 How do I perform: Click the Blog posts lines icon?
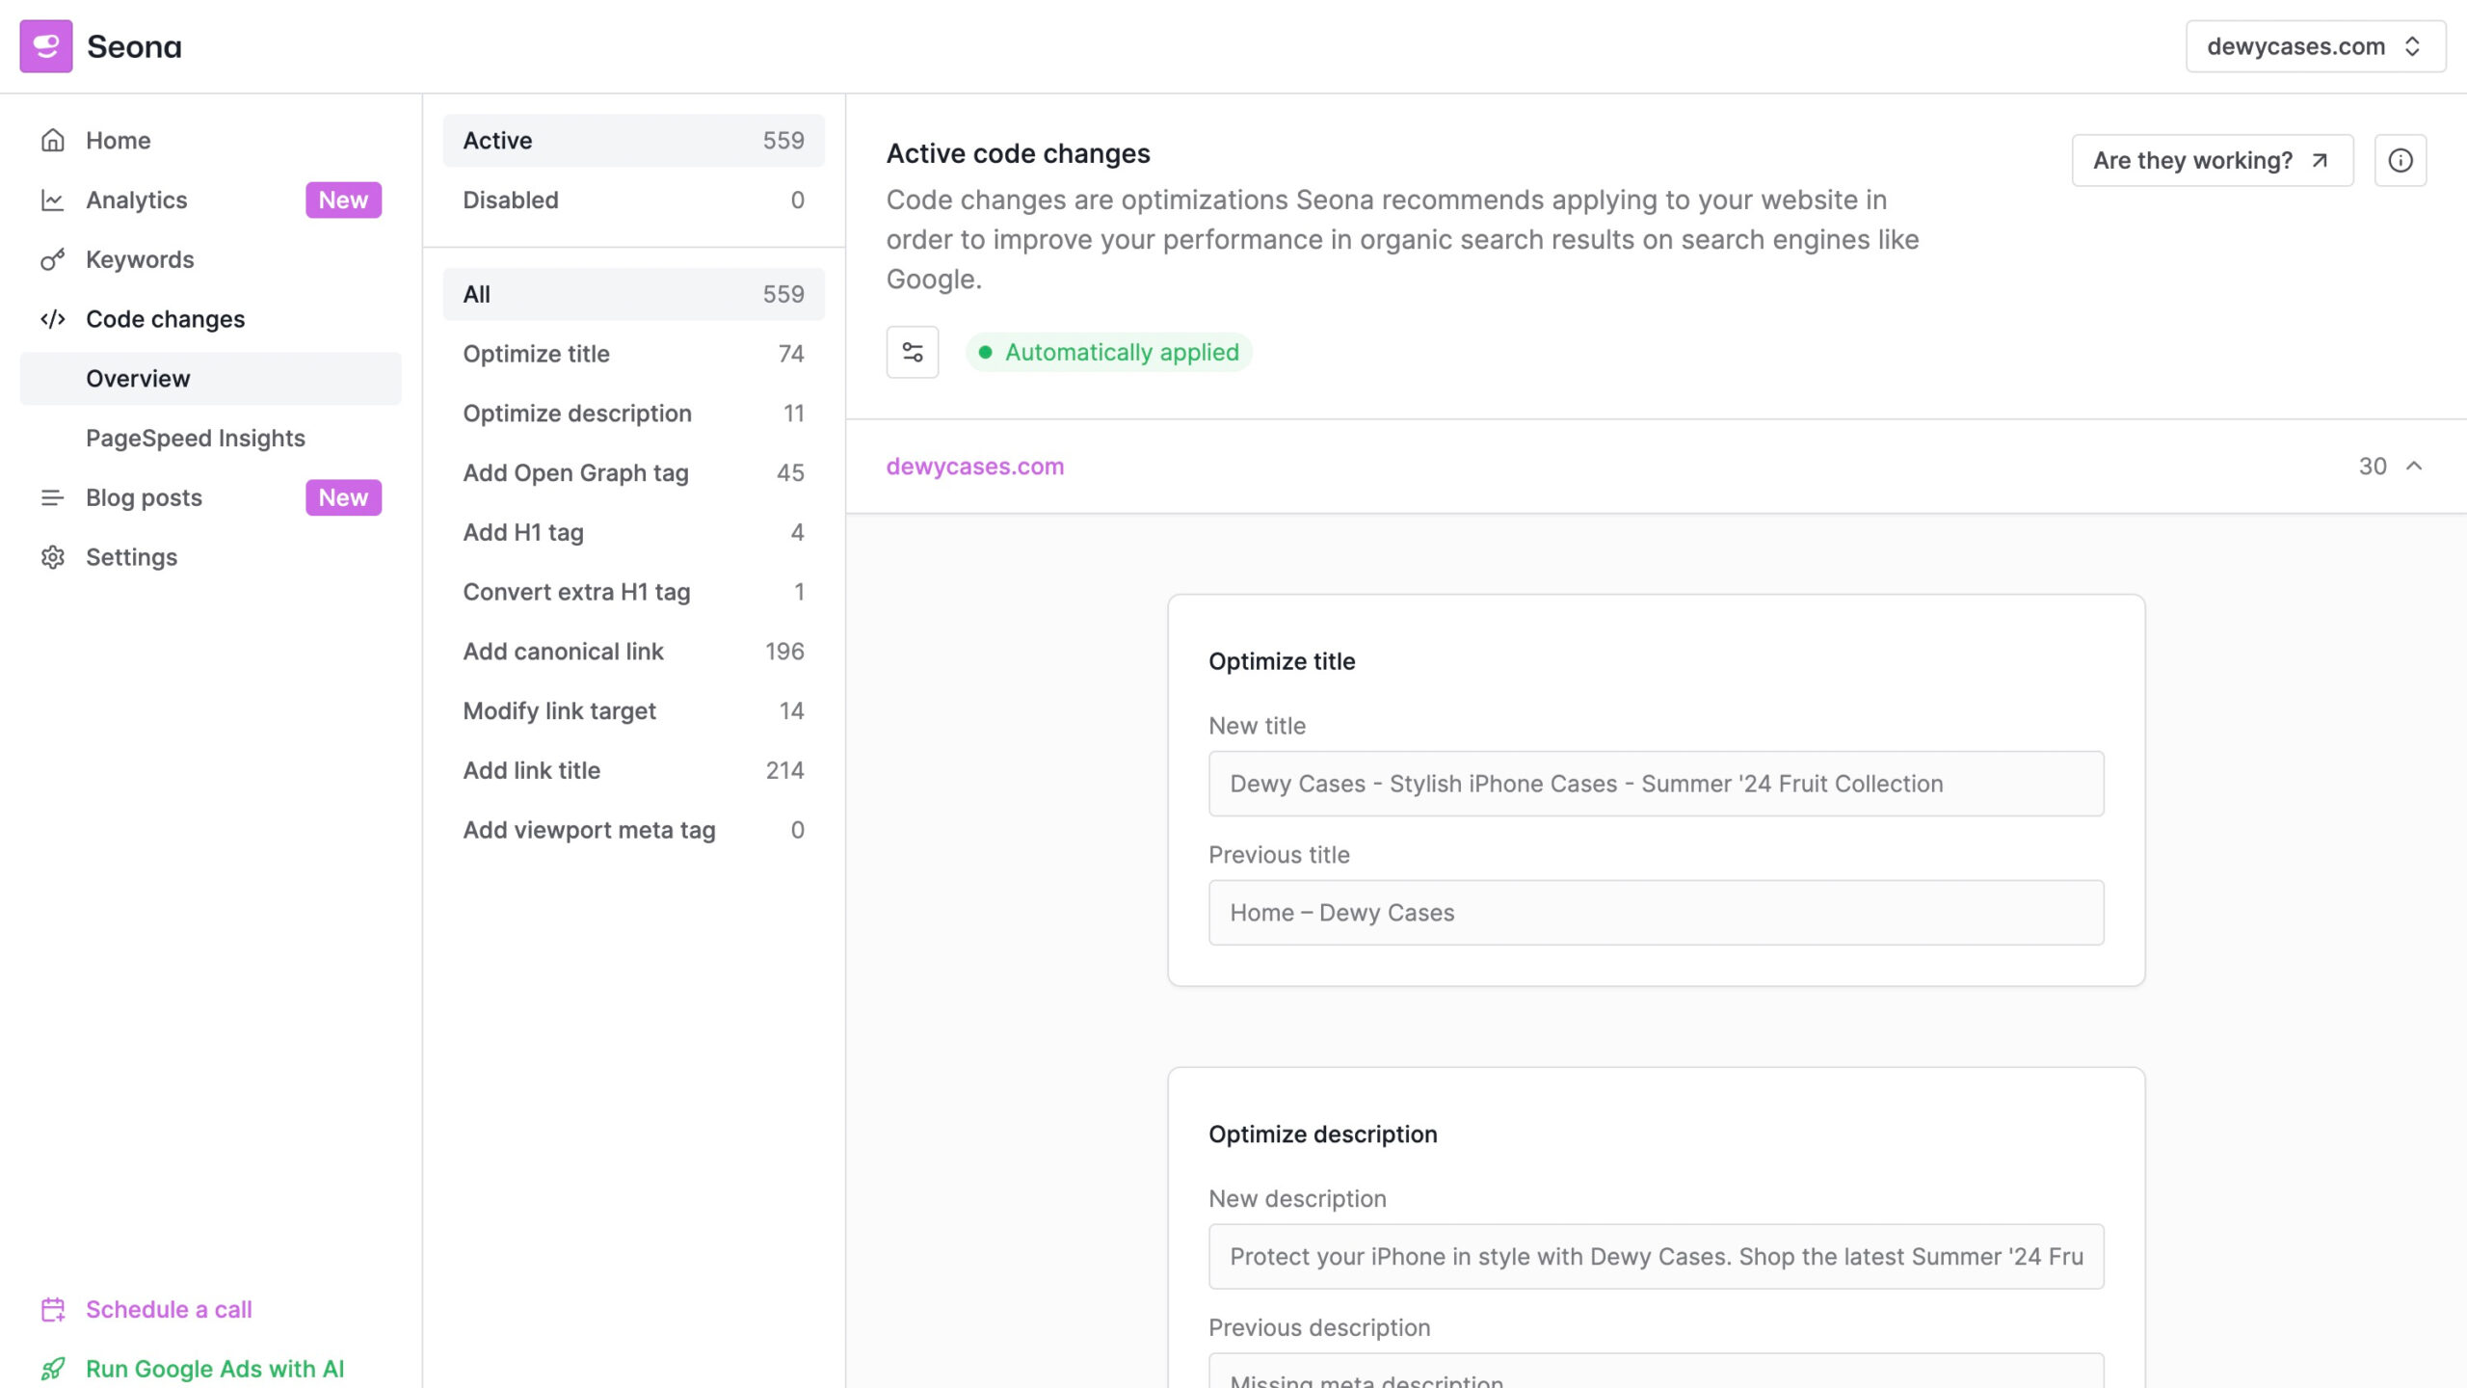pyautogui.click(x=53, y=498)
